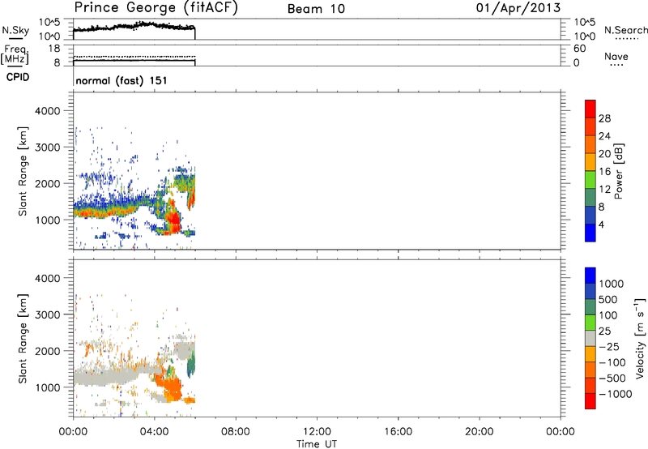Screen dimensions: 648x449
Task: Select the 04:00 time tick label
Action: click(154, 432)
